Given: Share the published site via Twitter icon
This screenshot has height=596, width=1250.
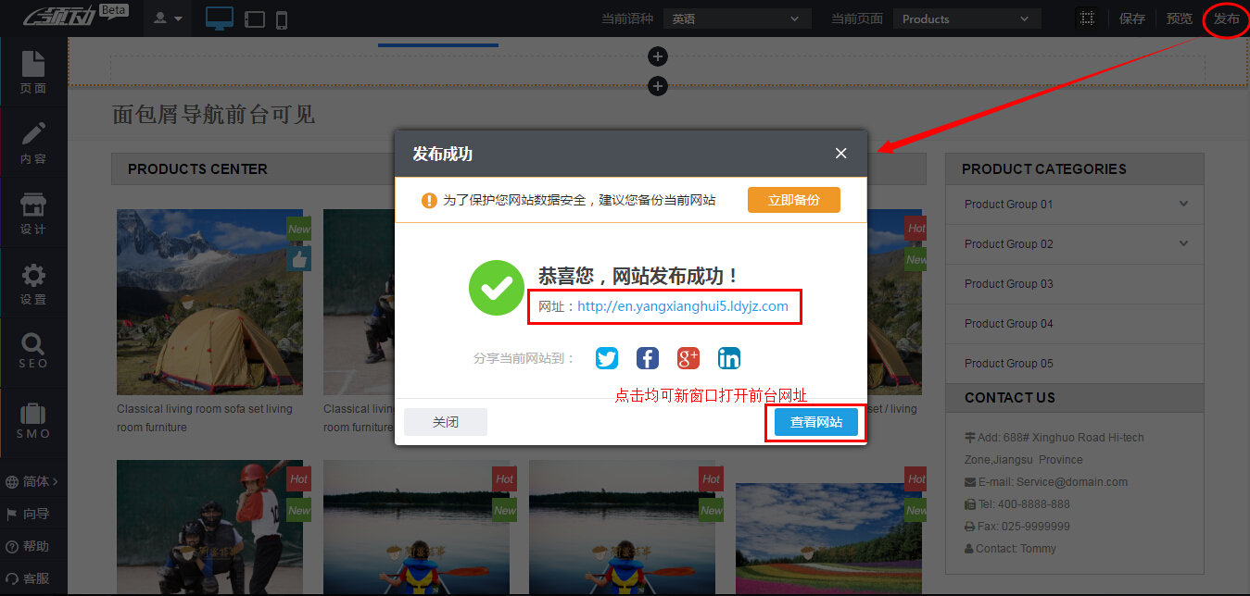Looking at the screenshot, I should [606, 358].
